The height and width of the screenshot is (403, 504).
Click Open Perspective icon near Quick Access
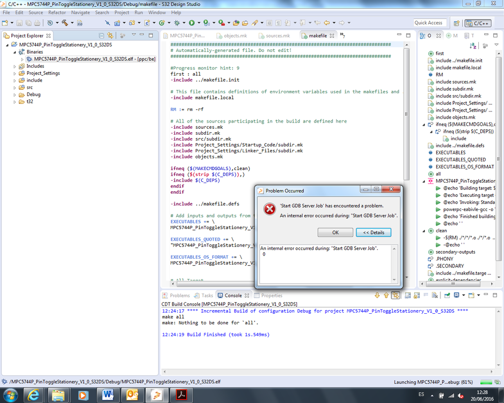point(457,23)
